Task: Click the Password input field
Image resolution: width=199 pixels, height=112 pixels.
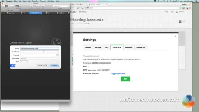Action: 38,55
